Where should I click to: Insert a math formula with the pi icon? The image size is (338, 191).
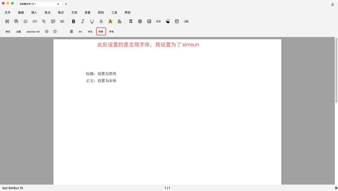[x=131, y=21]
